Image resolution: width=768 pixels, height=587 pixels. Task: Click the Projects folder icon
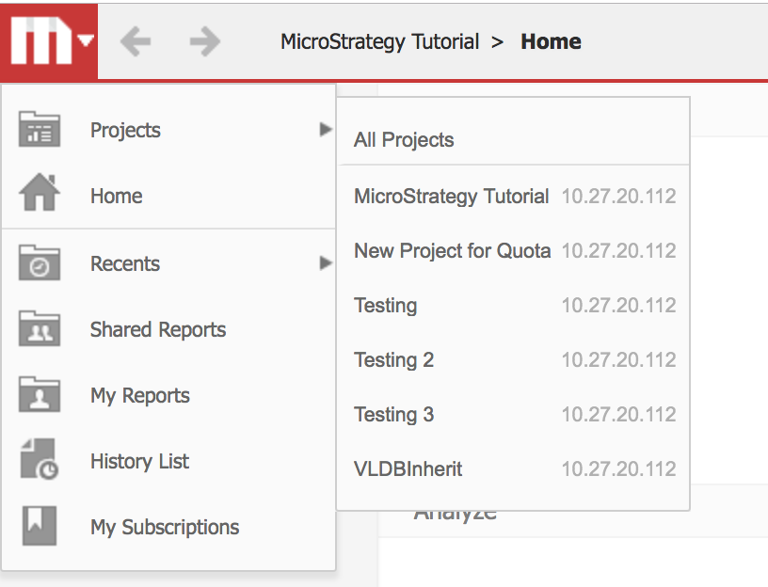coord(40,129)
